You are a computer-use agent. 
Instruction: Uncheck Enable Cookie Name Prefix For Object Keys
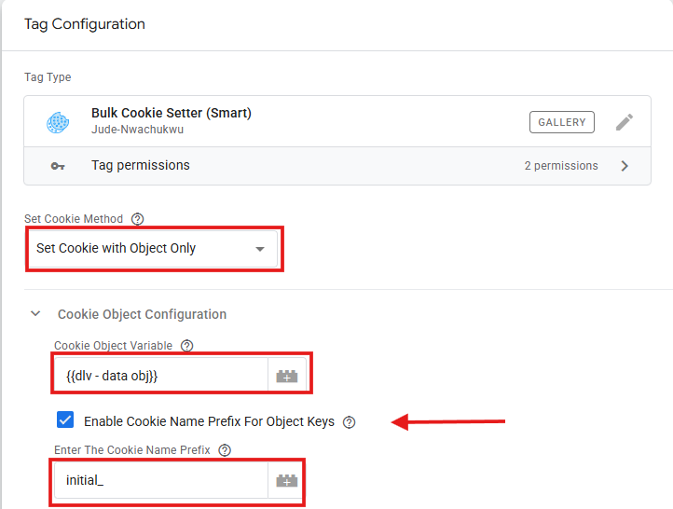(65, 420)
